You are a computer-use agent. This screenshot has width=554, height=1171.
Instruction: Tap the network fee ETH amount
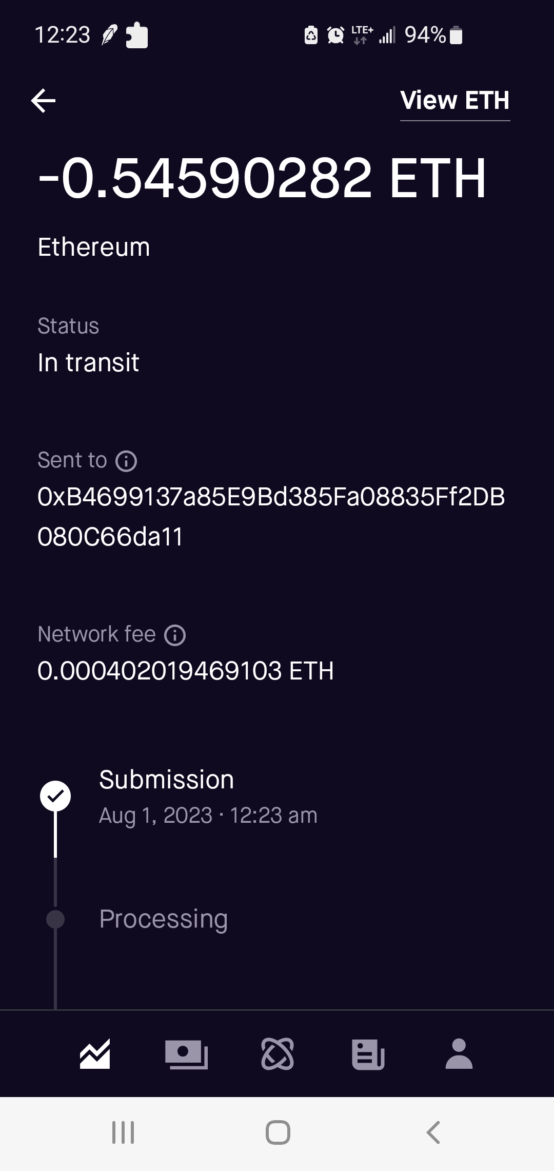point(186,671)
